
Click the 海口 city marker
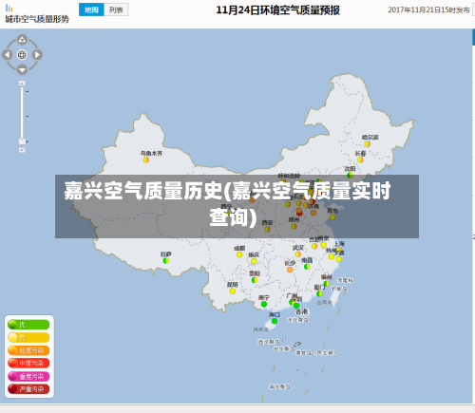coord(275,321)
